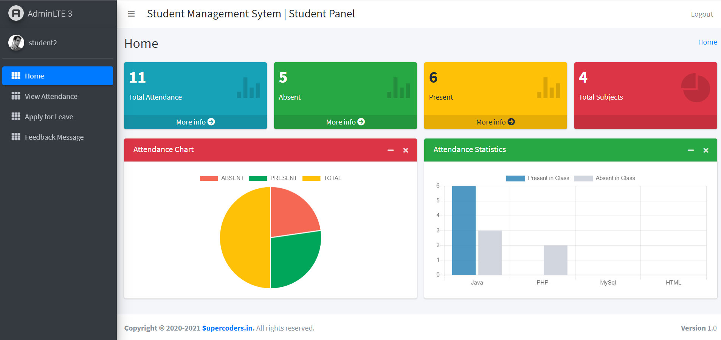Select View Attendance in the sidebar

click(x=51, y=96)
